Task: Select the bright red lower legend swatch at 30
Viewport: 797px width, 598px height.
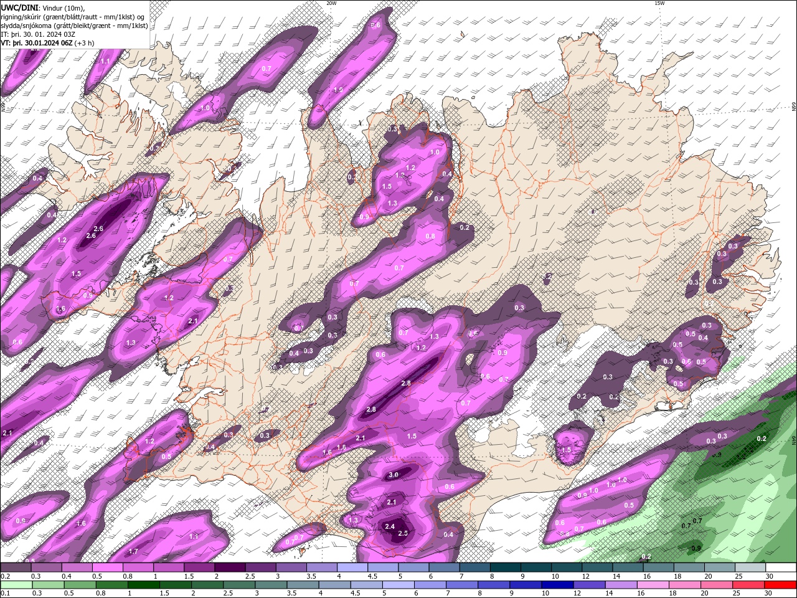Action: tap(780, 585)
